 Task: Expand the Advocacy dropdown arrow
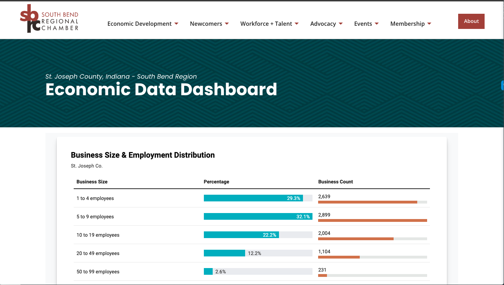tap(341, 24)
